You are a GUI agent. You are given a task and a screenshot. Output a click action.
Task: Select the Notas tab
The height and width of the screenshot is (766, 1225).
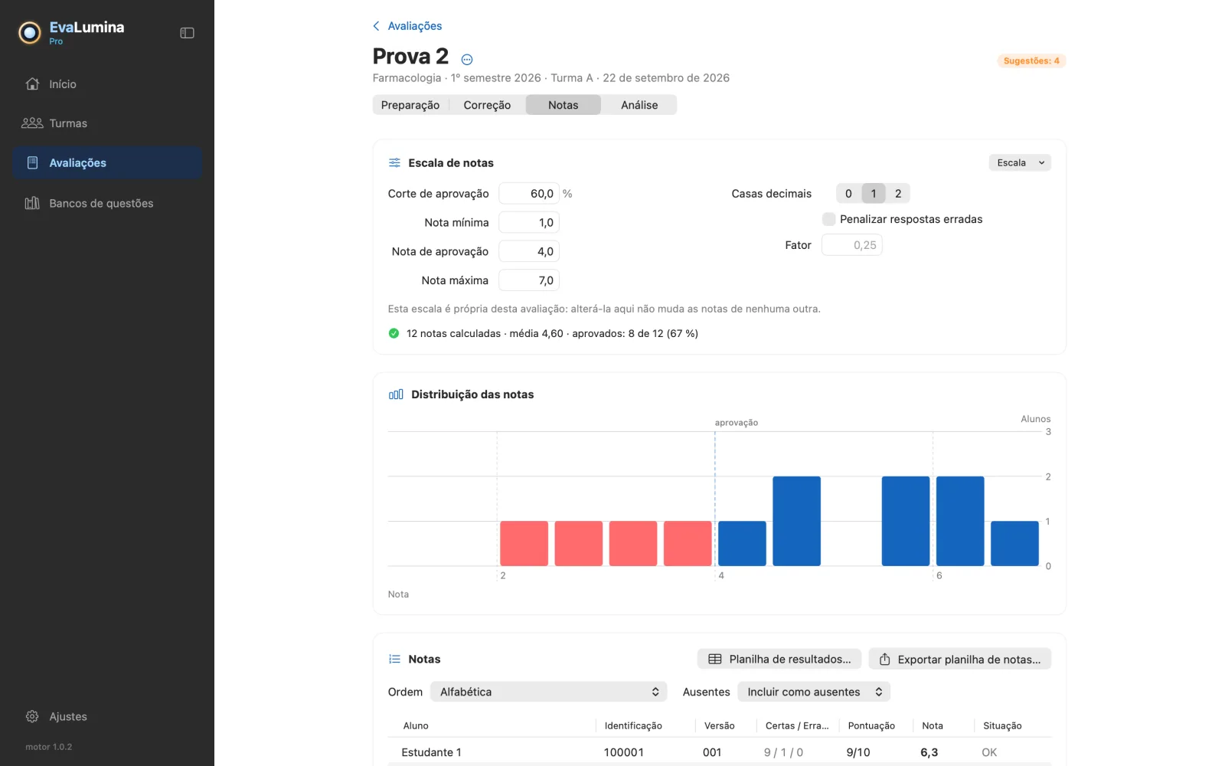tap(563, 105)
